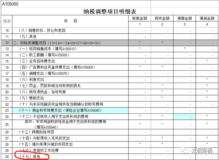Select the 账载金额 column header
Image resolution: width=219 pixels, height=160 pixels.
(140, 18)
